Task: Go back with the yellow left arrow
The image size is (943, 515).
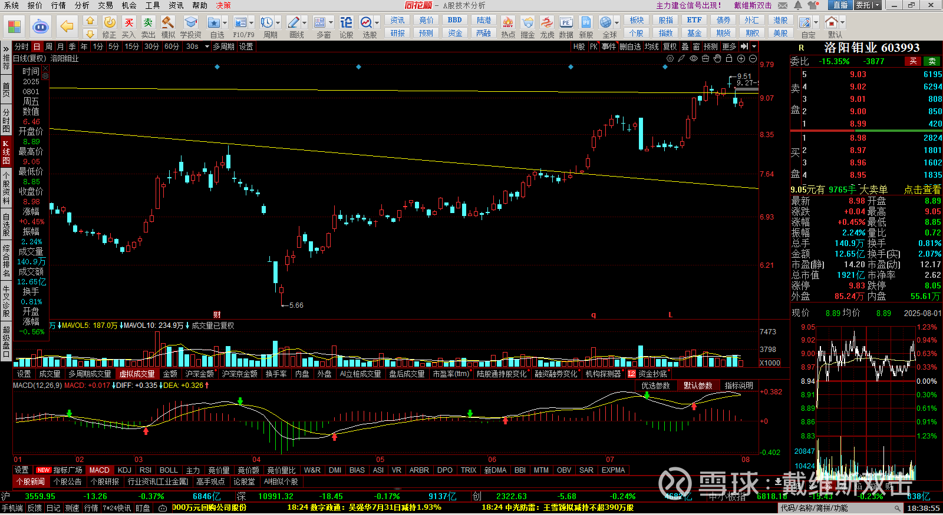Action: pyautogui.click(x=67, y=26)
